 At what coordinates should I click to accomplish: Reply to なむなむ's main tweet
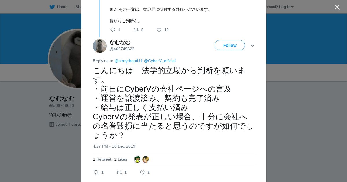pos(96,172)
